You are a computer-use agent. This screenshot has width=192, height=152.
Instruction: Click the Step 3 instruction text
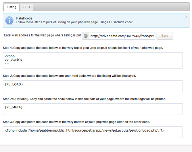point(76,122)
